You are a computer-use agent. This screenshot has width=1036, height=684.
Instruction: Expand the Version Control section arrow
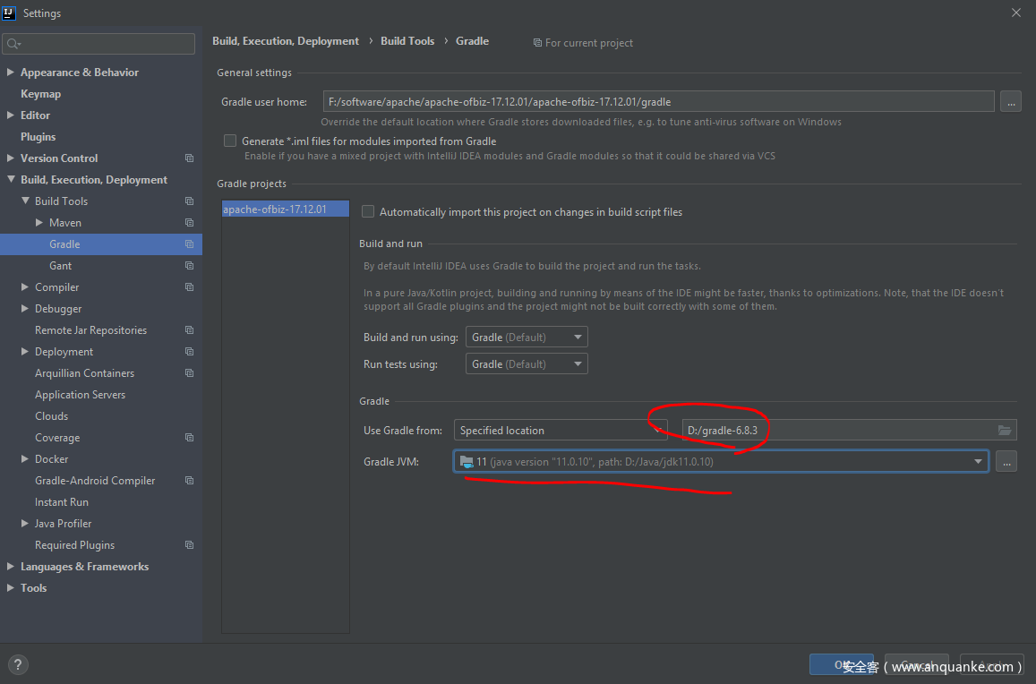pos(11,158)
